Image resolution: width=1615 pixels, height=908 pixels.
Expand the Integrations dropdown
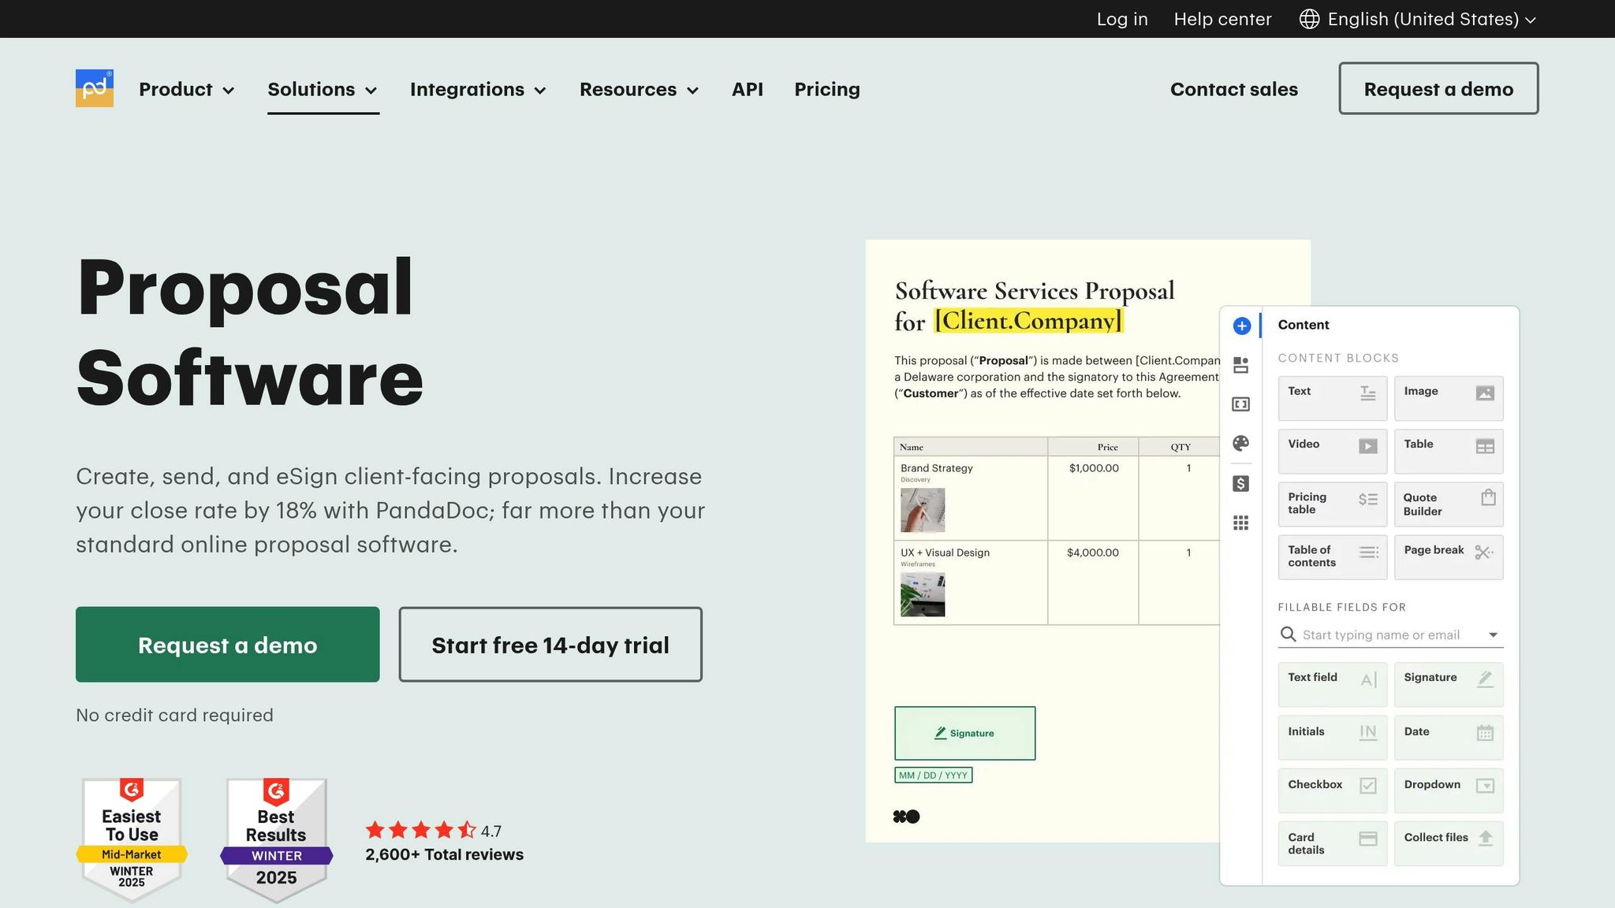[x=478, y=89]
